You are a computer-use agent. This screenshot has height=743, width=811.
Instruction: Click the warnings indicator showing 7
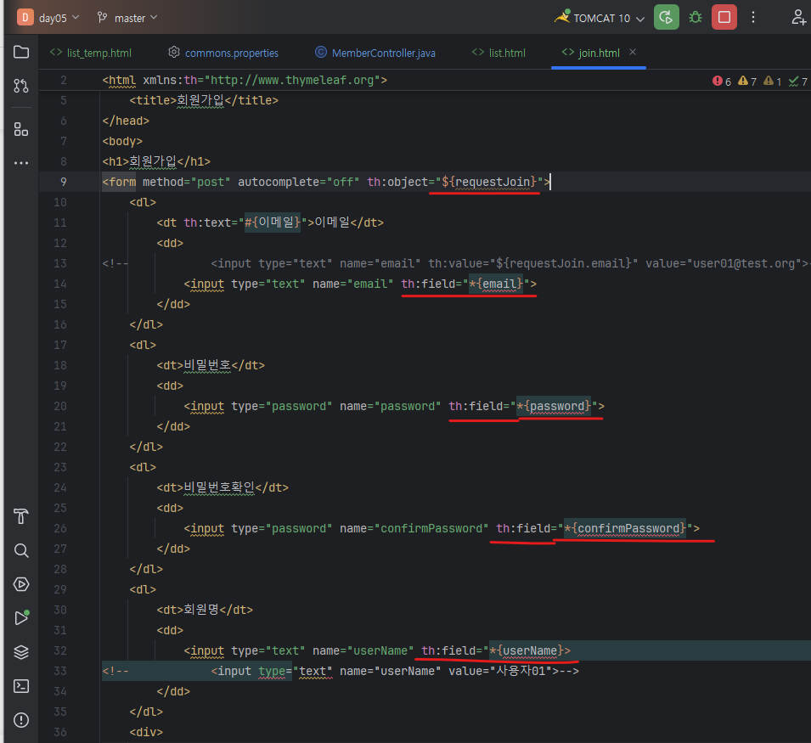point(746,82)
